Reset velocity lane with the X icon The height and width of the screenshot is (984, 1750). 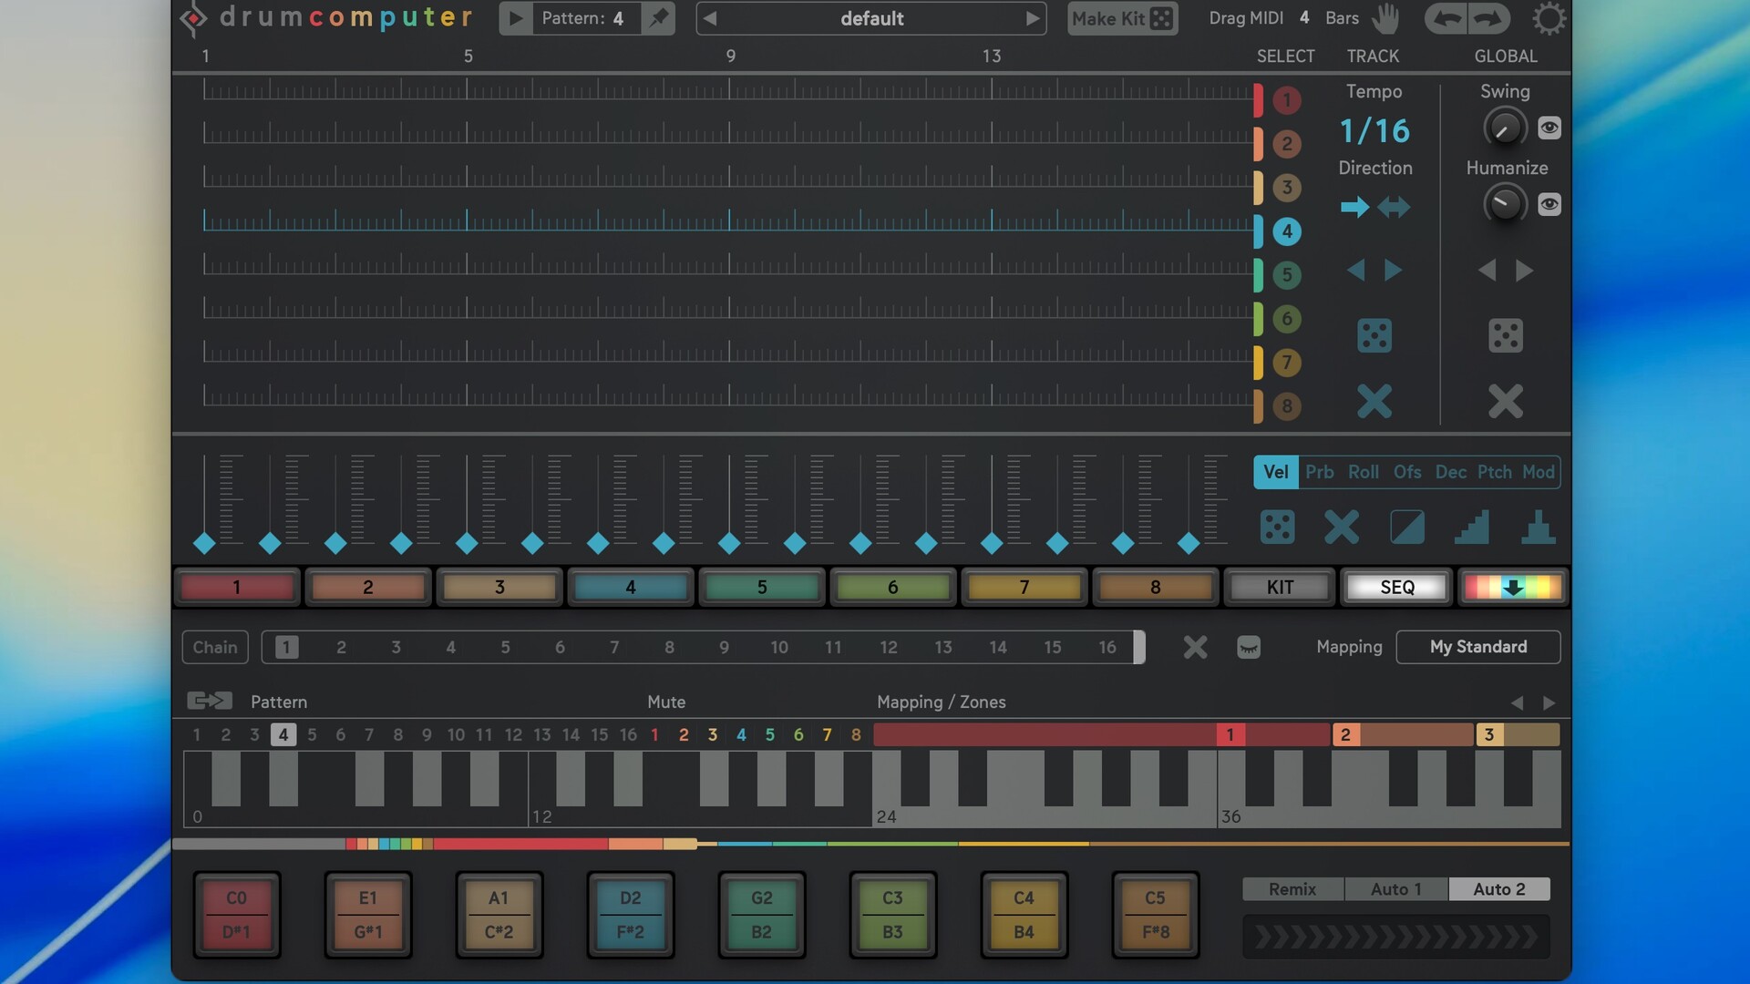(x=1342, y=528)
